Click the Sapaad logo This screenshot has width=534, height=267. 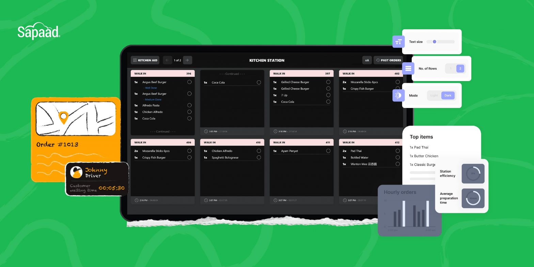click(39, 31)
